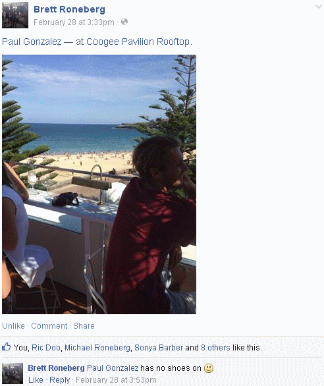Click the public globe audience icon
Image resolution: width=324 pixels, height=386 pixels.
124,22
